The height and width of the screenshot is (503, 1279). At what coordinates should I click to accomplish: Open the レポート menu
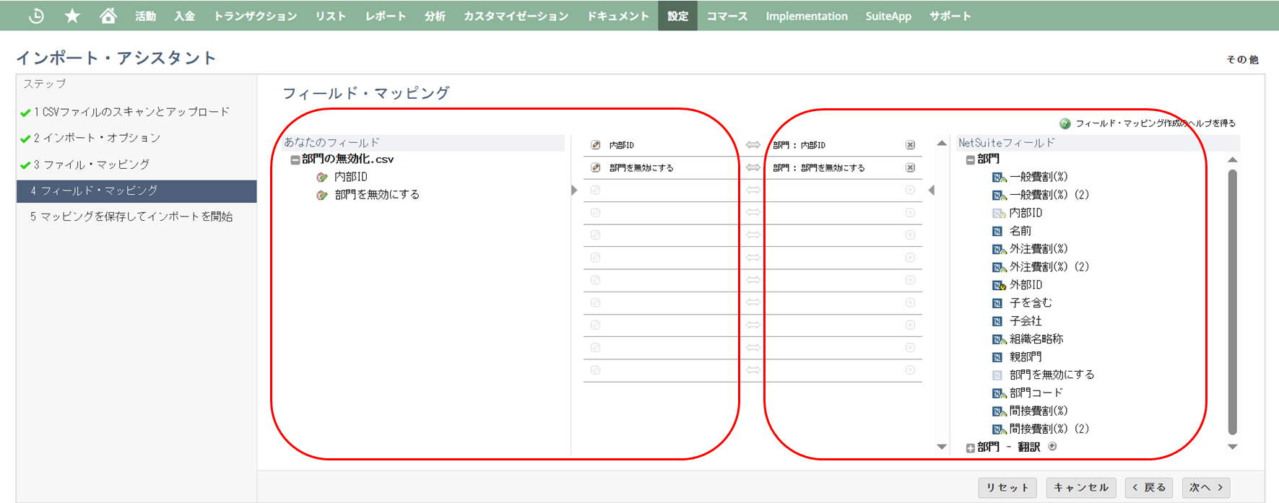pos(385,16)
